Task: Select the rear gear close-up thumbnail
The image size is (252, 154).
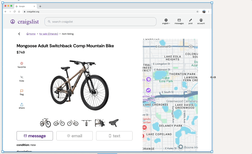Action: point(100,123)
